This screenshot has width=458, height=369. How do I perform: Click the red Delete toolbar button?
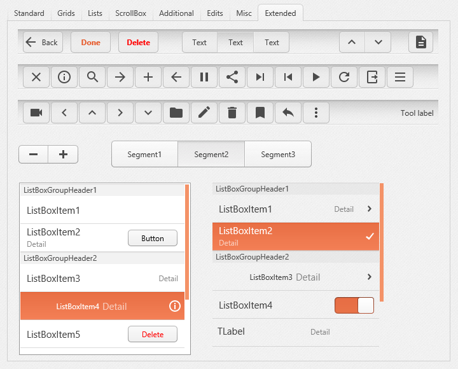139,43
